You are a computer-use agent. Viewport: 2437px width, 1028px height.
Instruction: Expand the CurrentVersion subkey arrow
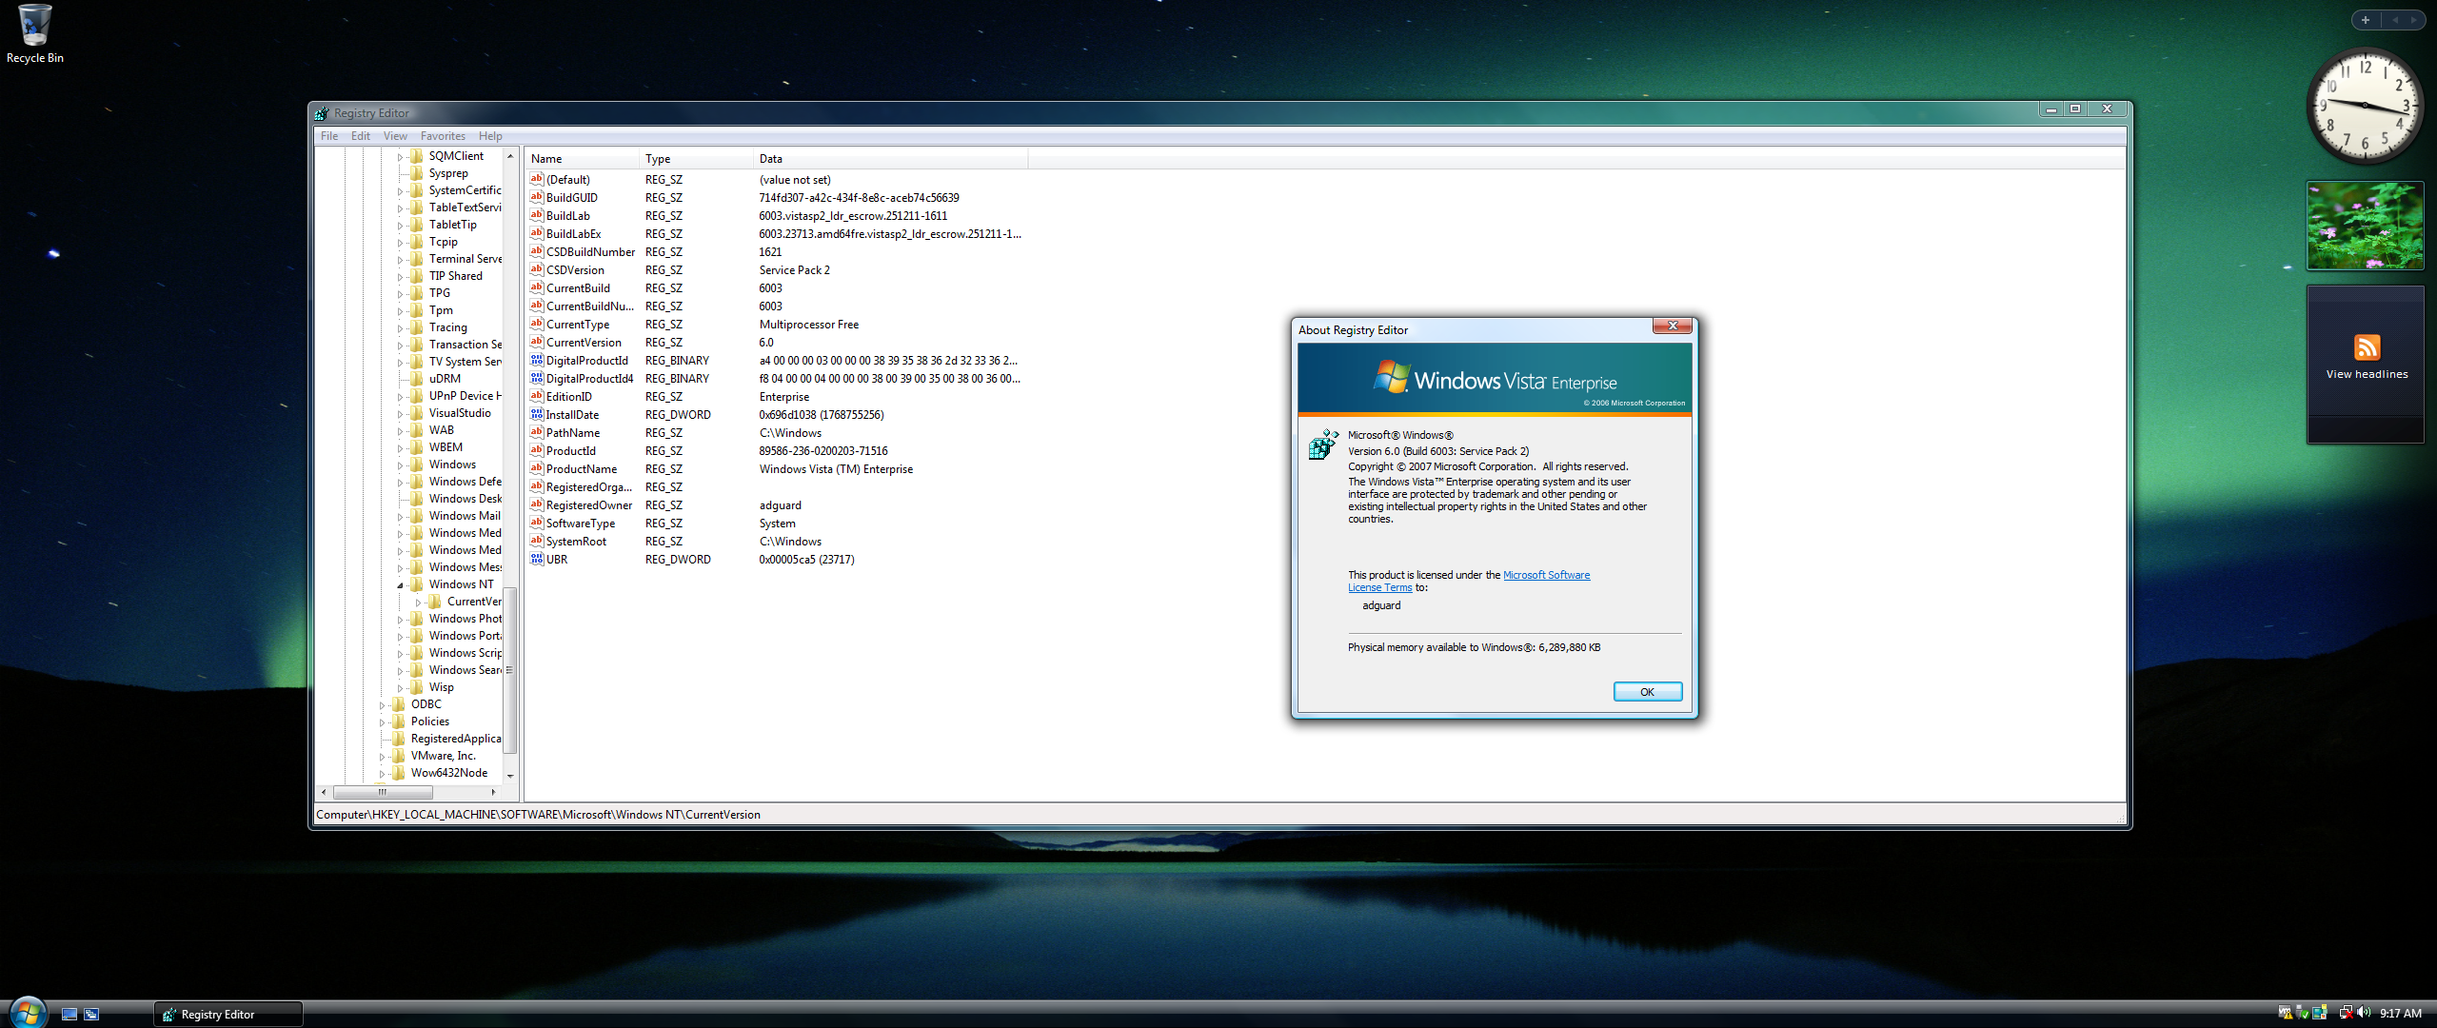tap(418, 603)
